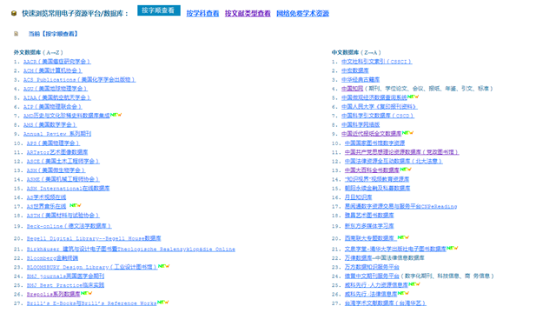Open Annual Review 系列期刊 link
This screenshot has width=556, height=313.
point(57,134)
